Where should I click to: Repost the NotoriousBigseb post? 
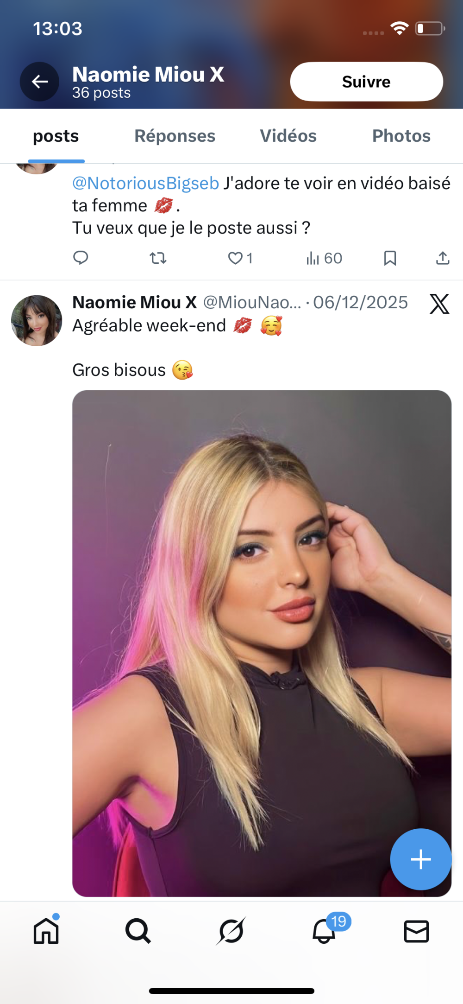coord(158,258)
